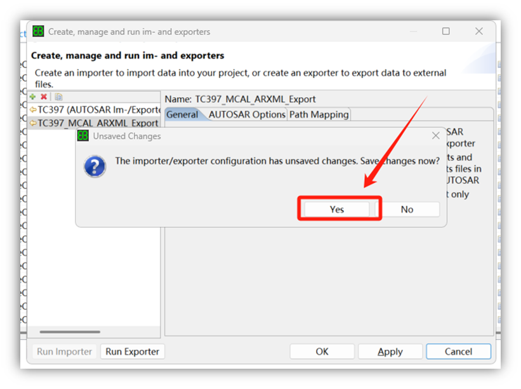This screenshot has width=521, height=389.
Task: Click the Name: TC397_MCAL_ARXML_Export label
Action: (x=240, y=99)
